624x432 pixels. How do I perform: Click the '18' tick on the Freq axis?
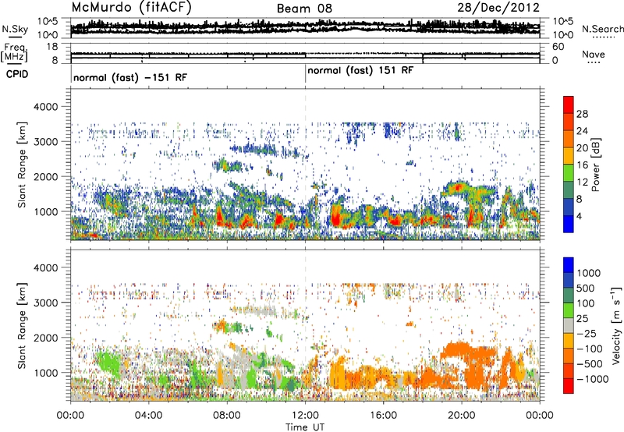pyautogui.click(x=52, y=47)
